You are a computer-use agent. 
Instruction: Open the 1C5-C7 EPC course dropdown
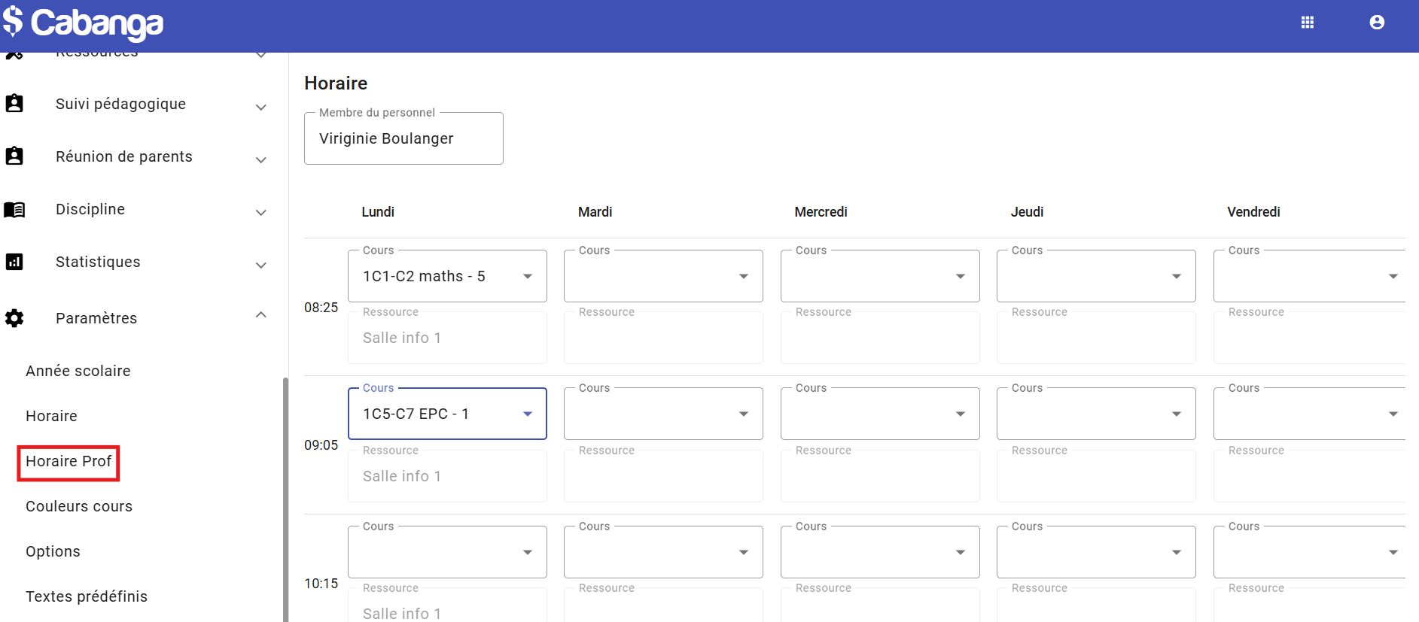coord(527,414)
